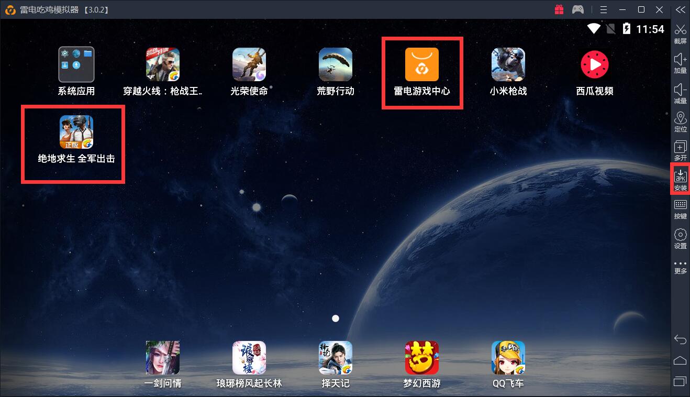Launch 穿越火线 枪战王者 game
690x397 pixels.
162,65
